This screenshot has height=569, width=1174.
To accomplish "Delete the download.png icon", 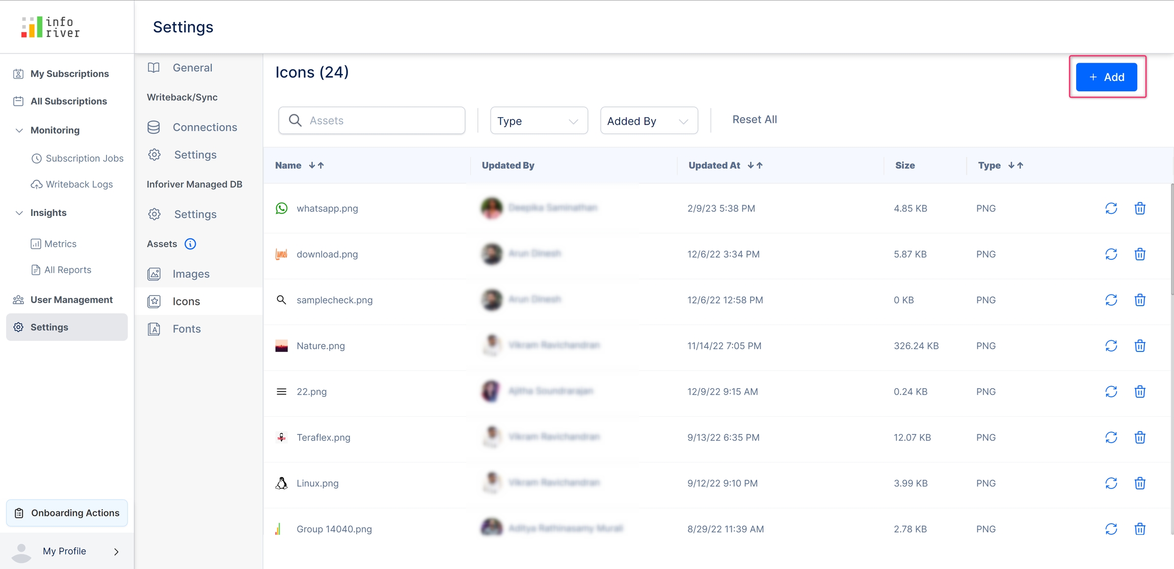I will tap(1140, 254).
